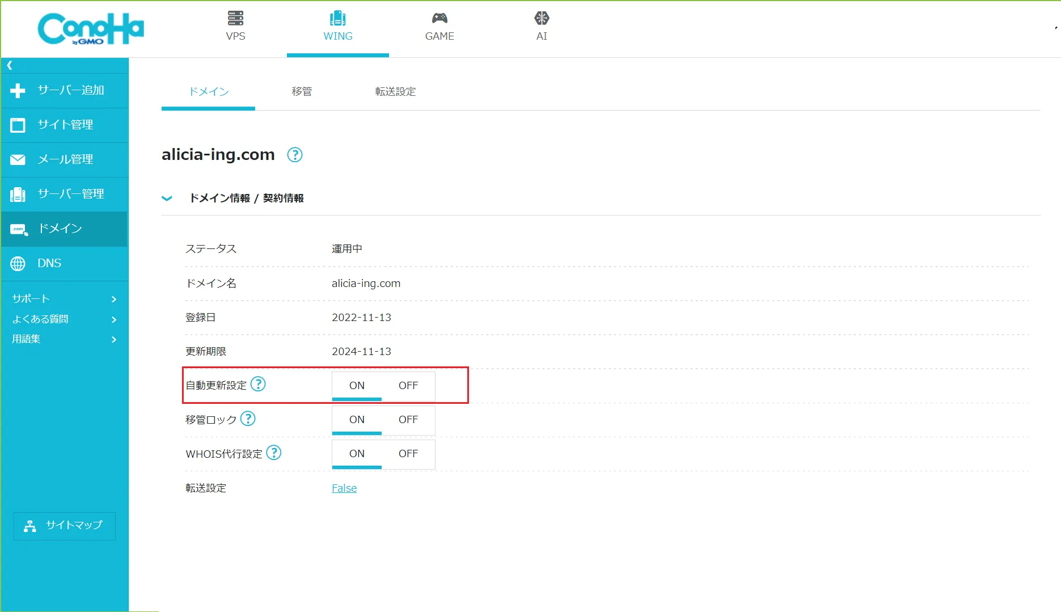Click the 転送設定 row label
Screen dimensions: 1061x612
point(206,488)
